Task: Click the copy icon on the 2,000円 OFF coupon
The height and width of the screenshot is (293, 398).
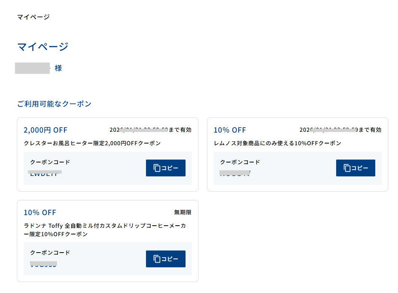Action: (157, 168)
